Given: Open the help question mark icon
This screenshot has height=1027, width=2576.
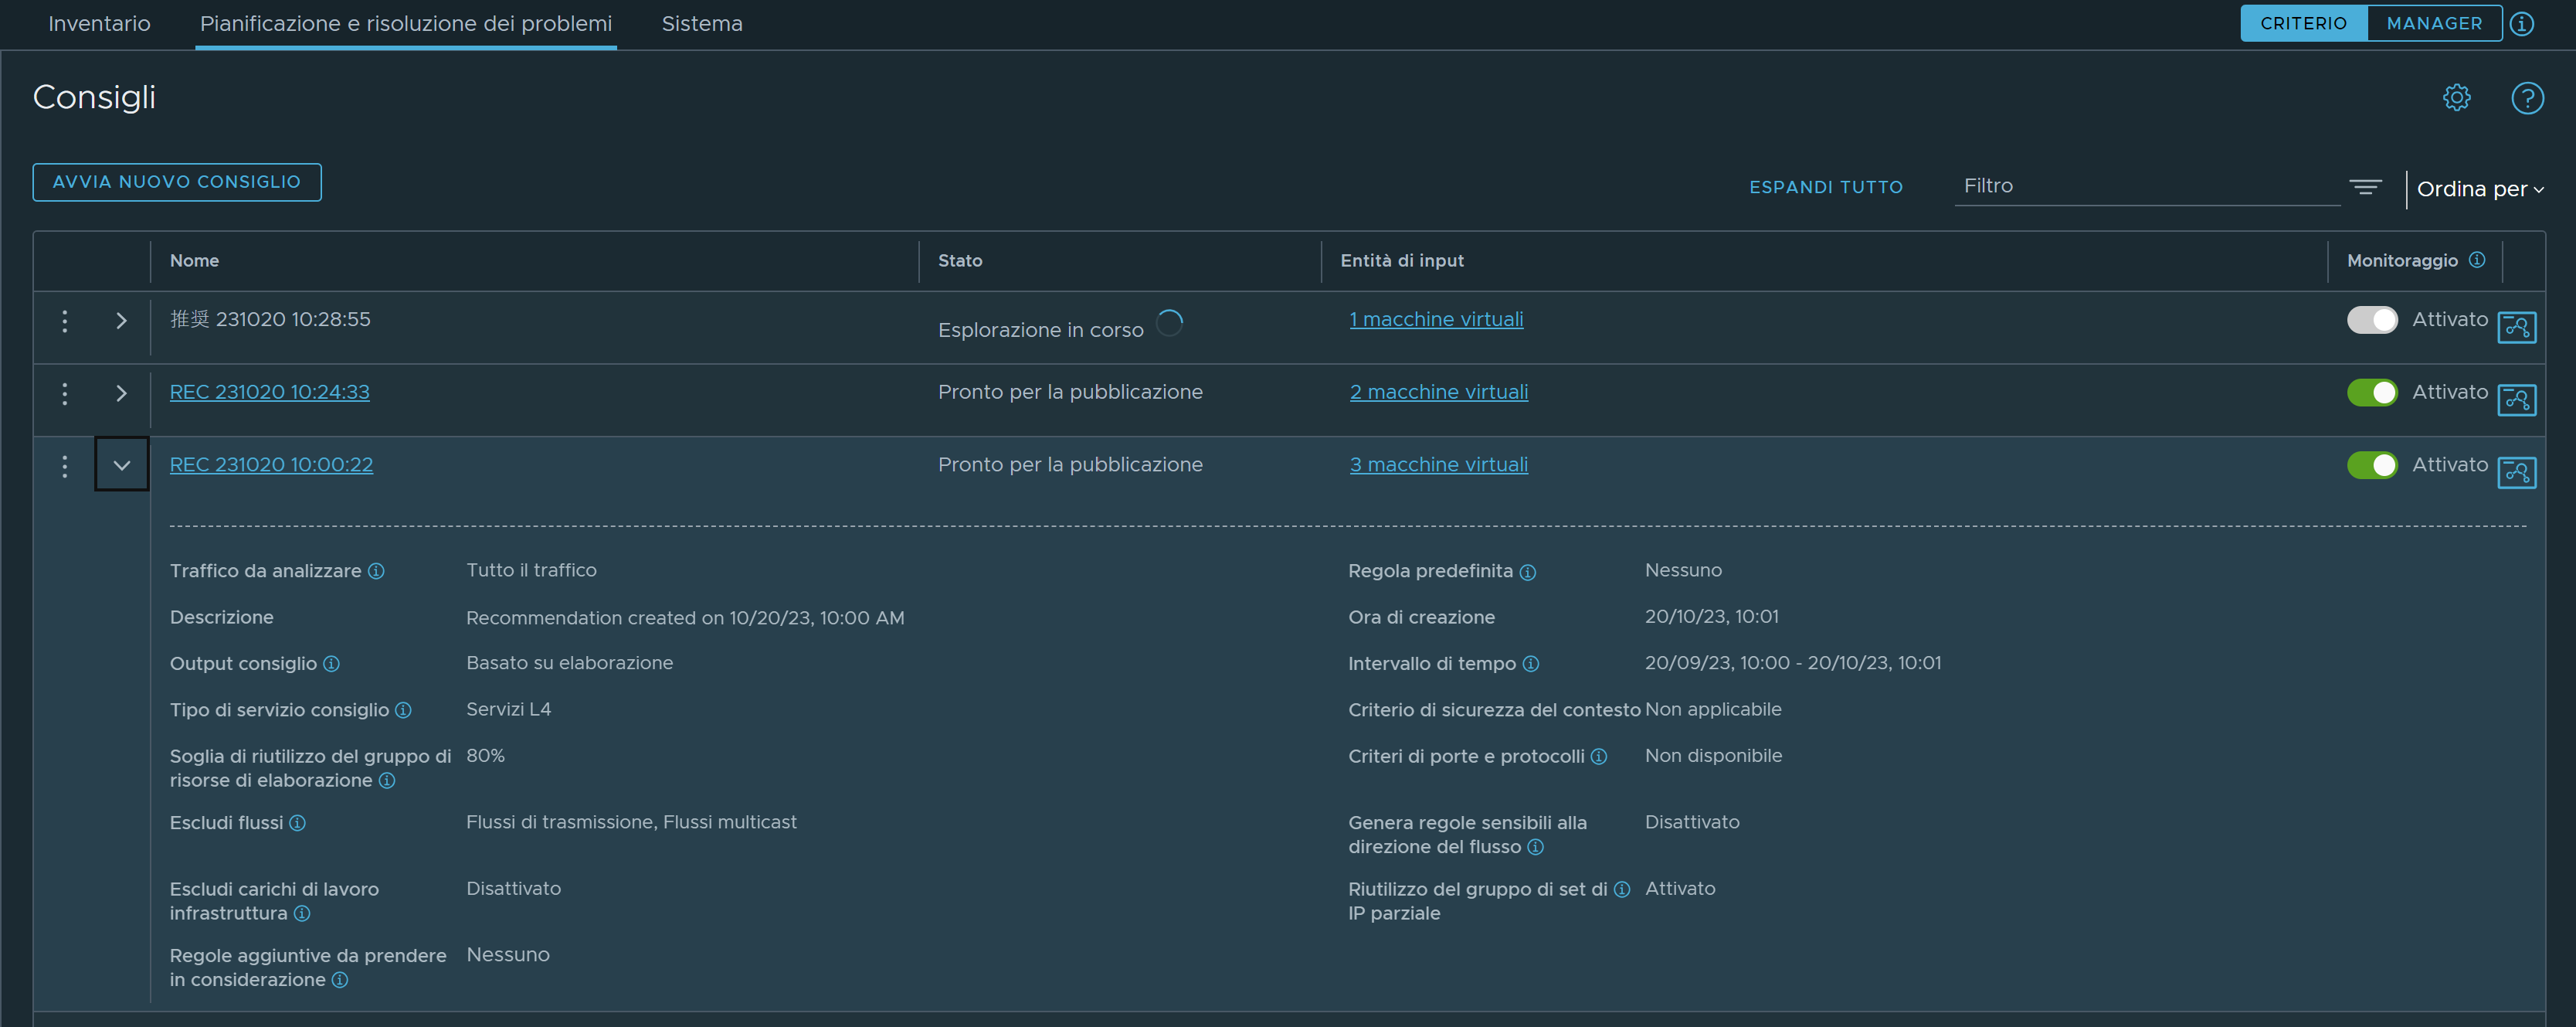Looking at the screenshot, I should pyautogui.click(x=2527, y=98).
